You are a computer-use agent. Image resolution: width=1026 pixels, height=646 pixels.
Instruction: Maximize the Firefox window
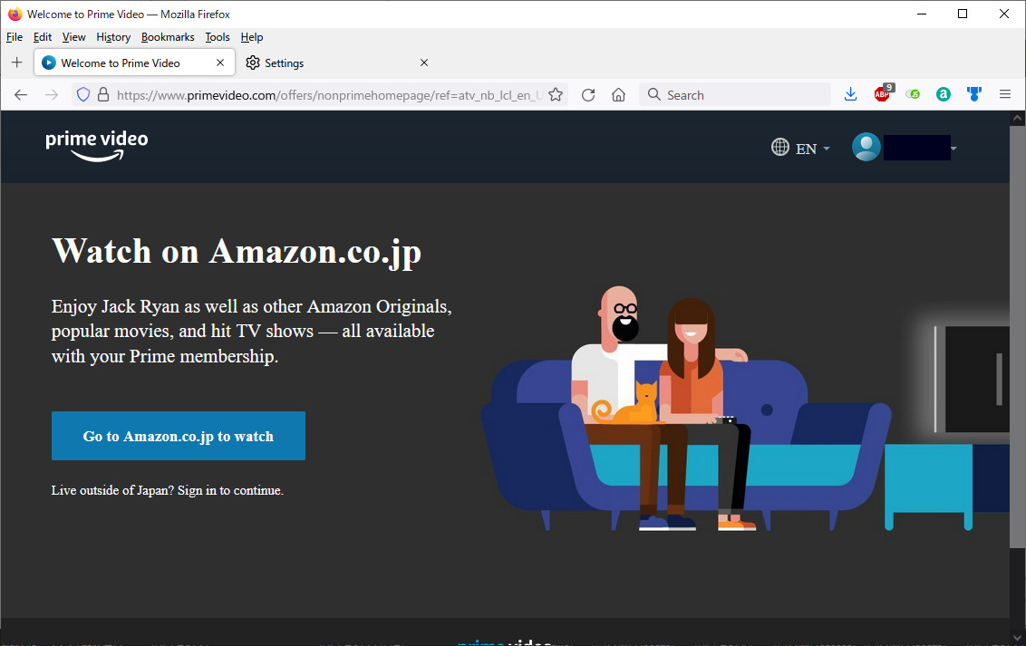(x=963, y=14)
